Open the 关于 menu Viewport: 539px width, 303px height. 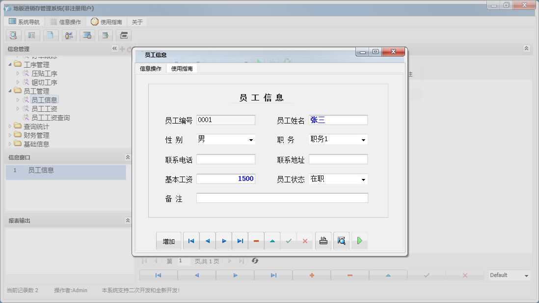[x=136, y=21]
